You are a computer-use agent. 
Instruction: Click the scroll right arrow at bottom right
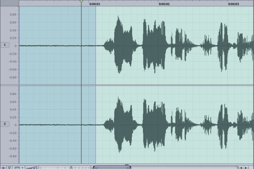coord(246,167)
